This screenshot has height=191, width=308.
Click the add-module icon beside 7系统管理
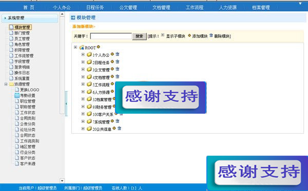(x=112, y=121)
